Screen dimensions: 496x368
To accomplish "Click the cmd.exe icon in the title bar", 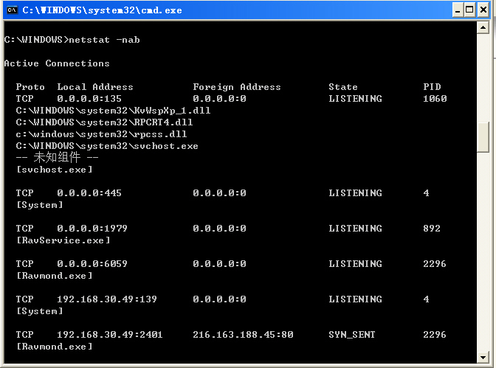I will tap(12, 10).
